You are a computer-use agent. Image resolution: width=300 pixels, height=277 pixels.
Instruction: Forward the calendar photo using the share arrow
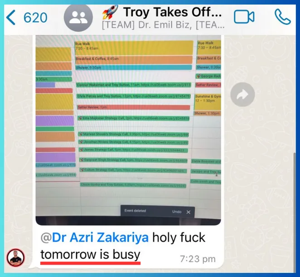click(x=242, y=94)
